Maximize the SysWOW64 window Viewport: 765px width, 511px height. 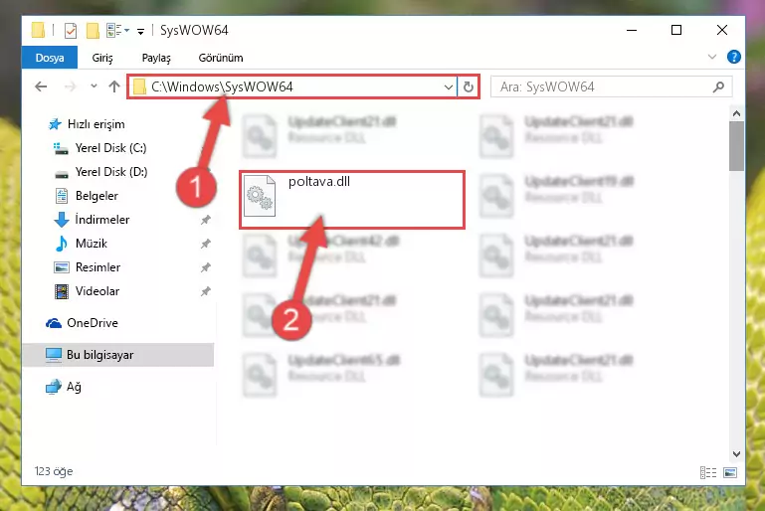click(x=676, y=30)
